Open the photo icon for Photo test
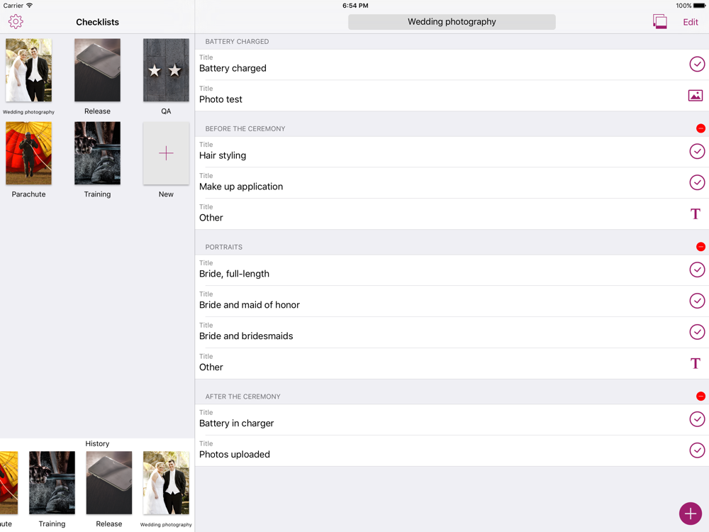The image size is (709, 532). pos(696,96)
